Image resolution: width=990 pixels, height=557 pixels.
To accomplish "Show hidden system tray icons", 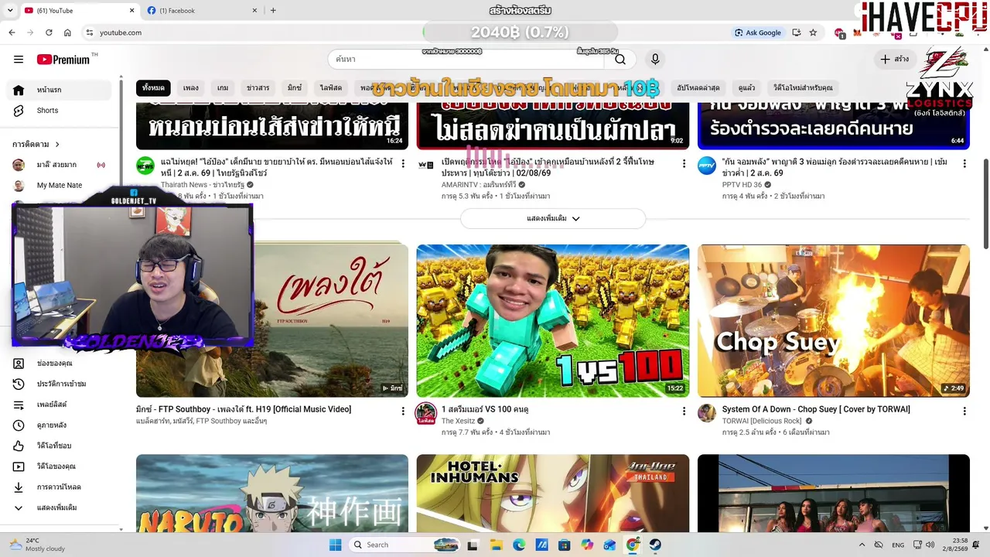I will pos(862,545).
